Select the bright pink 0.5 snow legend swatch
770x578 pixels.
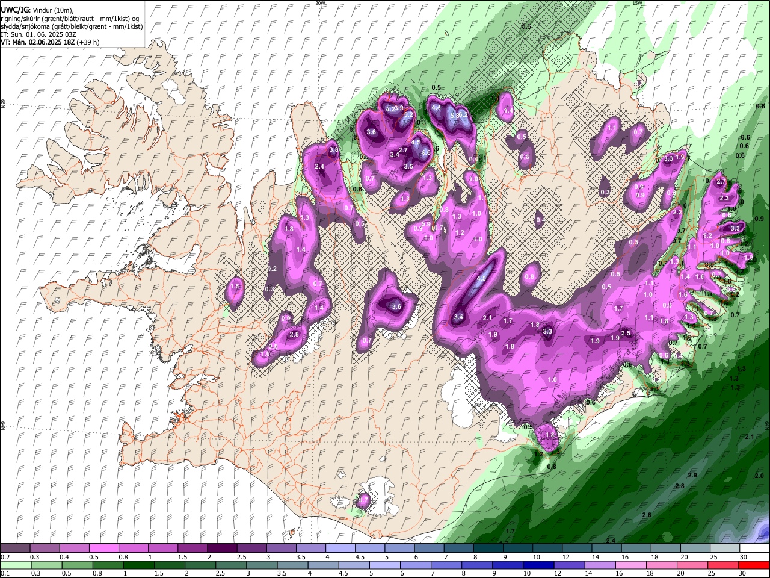pos(103,548)
